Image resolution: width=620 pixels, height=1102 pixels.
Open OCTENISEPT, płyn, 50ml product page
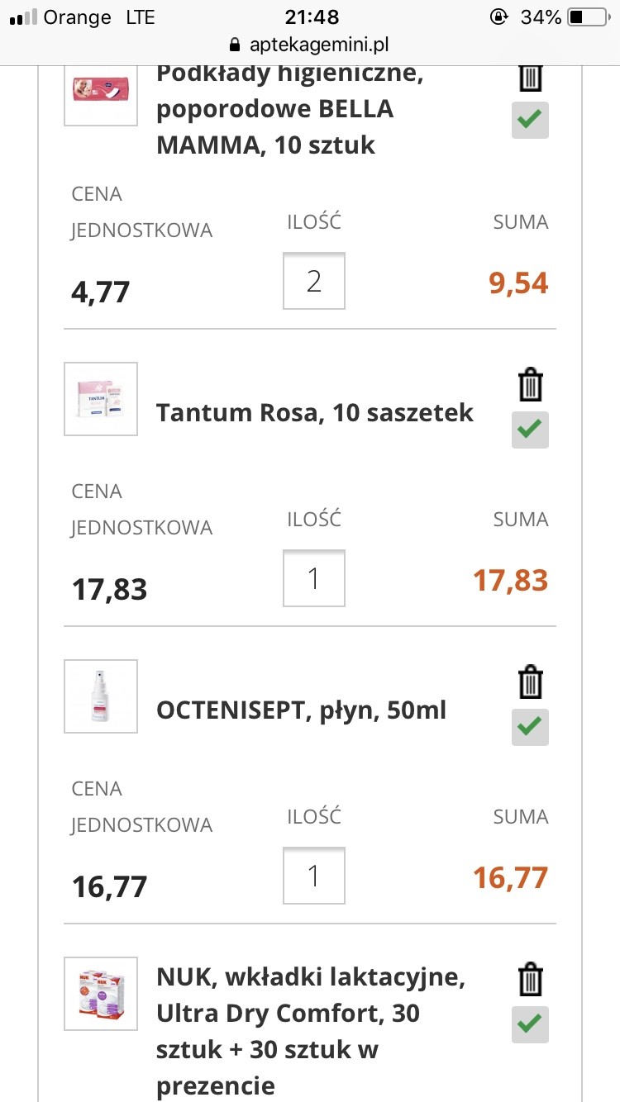[301, 710]
